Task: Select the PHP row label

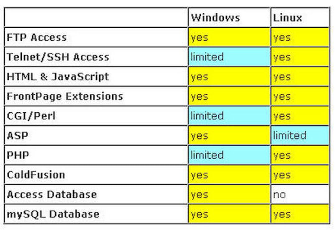Action: coord(18,155)
